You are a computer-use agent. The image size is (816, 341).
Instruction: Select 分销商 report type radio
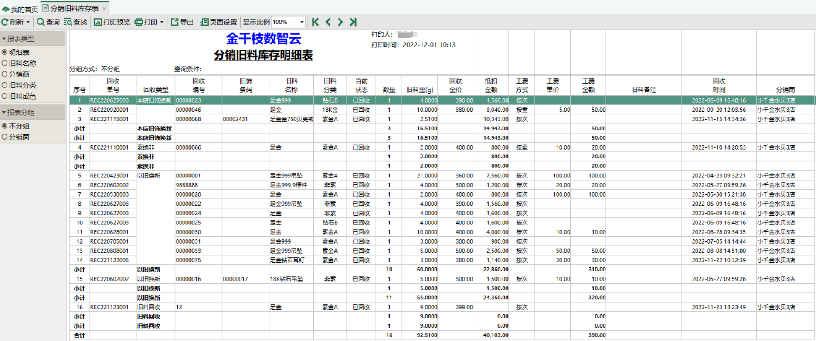pos(5,74)
